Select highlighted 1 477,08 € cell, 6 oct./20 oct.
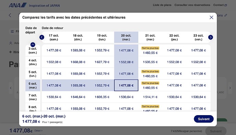Screen dimensions: 236x135 (x=126, y=85)
